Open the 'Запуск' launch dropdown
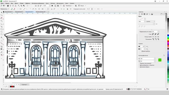 (86, 6)
